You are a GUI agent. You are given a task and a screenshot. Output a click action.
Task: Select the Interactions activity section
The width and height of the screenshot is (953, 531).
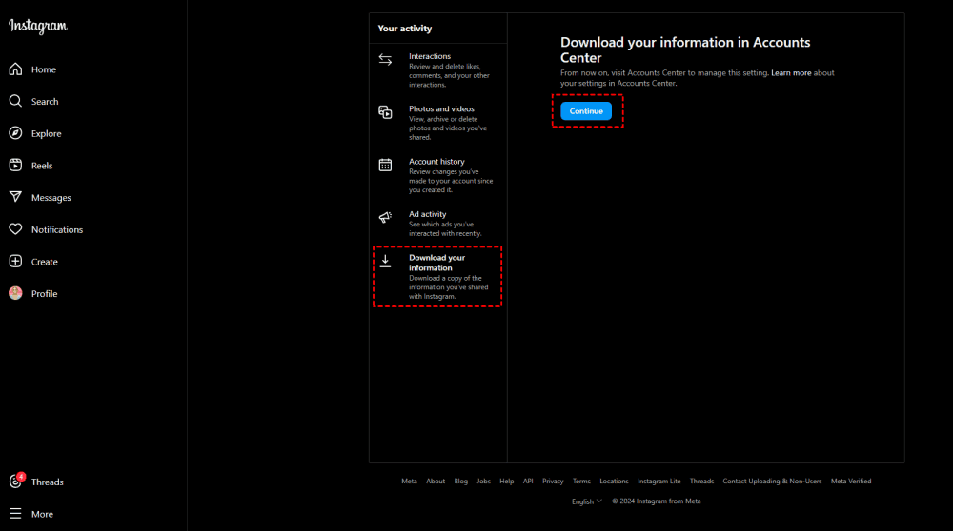[437, 69]
